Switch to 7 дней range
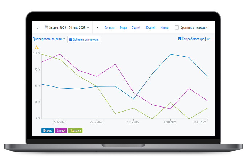Viewport: 247px width, 157px height. coord(136,28)
